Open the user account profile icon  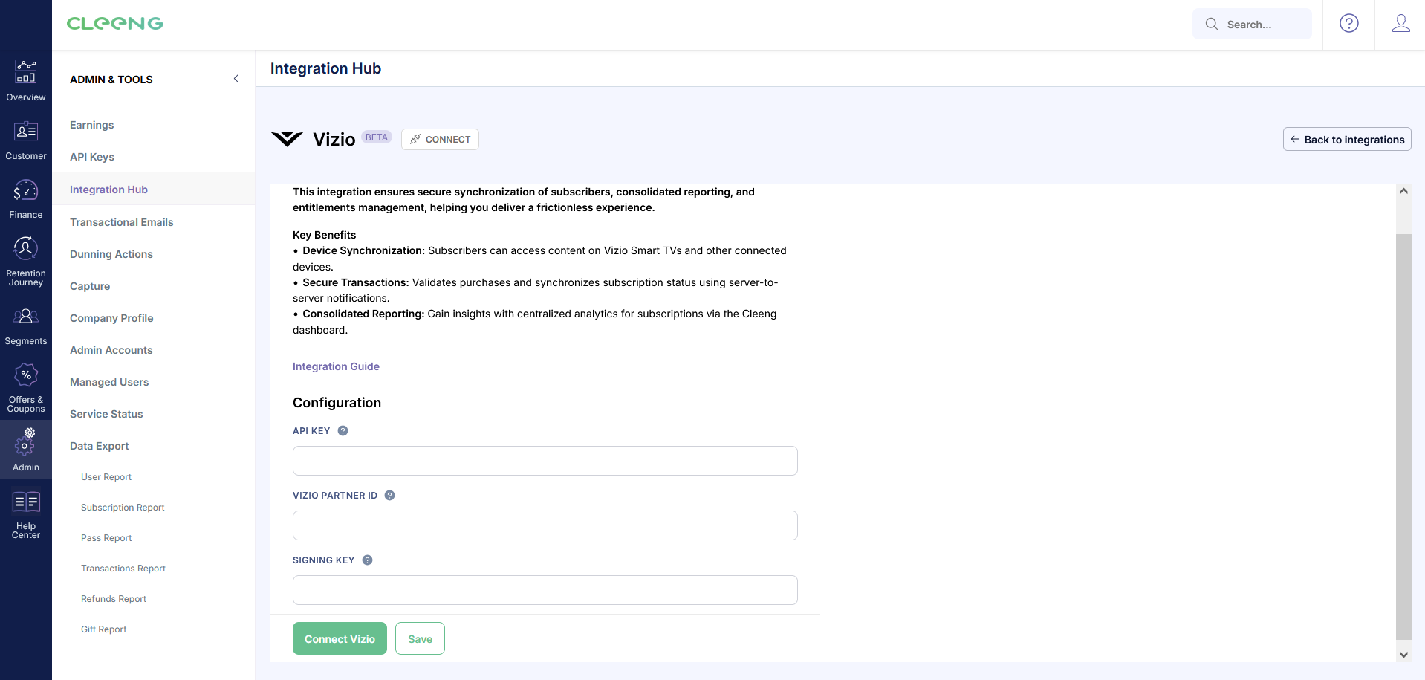pos(1401,24)
